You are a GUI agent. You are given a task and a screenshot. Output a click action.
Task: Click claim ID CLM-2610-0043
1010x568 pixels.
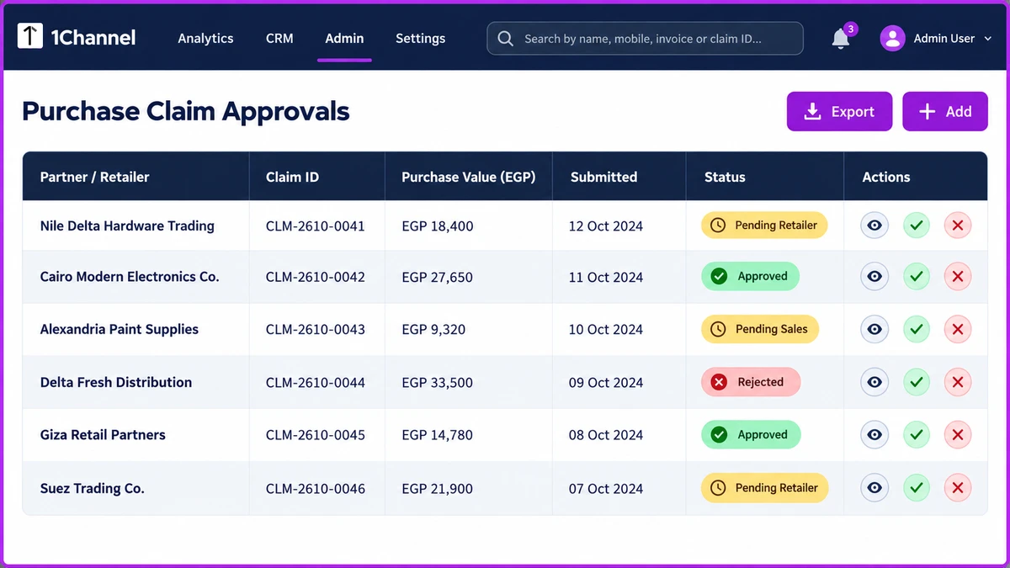[x=316, y=329]
